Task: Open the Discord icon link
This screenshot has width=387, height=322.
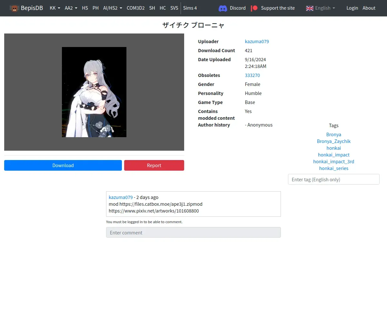Action: [223, 8]
